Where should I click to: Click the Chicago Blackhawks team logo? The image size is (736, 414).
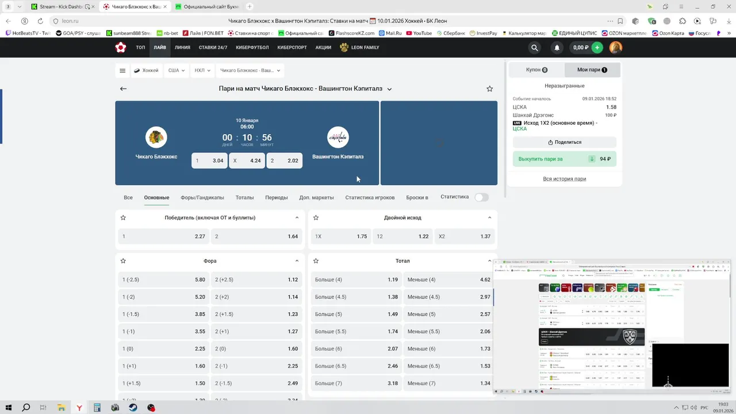(156, 137)
